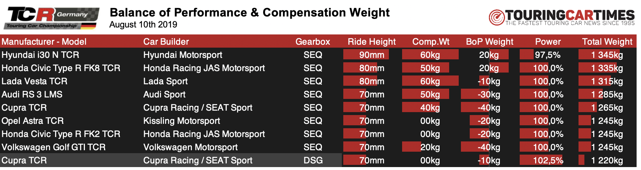
Task: Select the Opel Astra TCR row
Action: coord(318,121)
